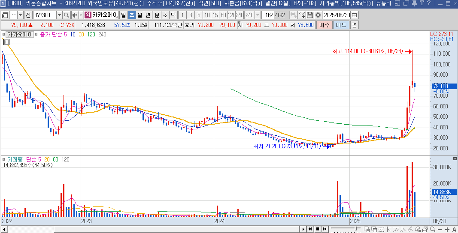Screen dimensions: 458x233
Task: Click the window layout icon in title bar
Action: point(397,3)
